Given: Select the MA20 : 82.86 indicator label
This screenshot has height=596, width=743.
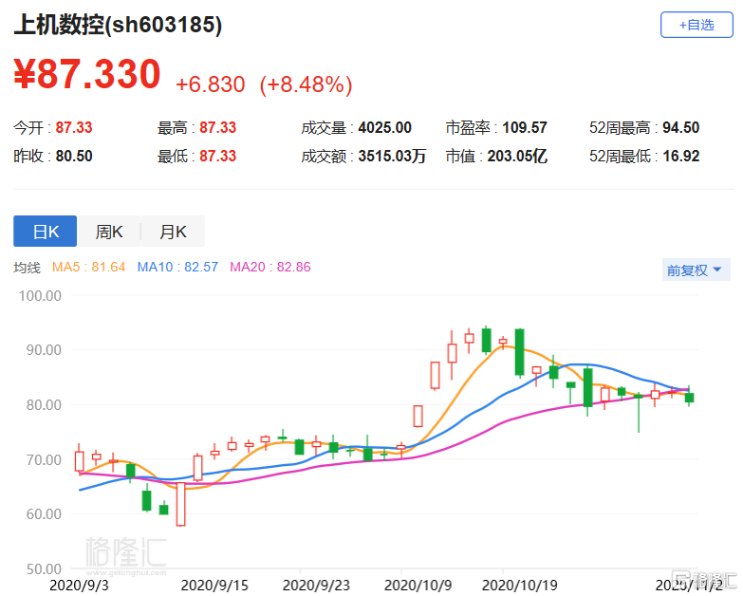Looking at the screenshot, I should point(270,267).
